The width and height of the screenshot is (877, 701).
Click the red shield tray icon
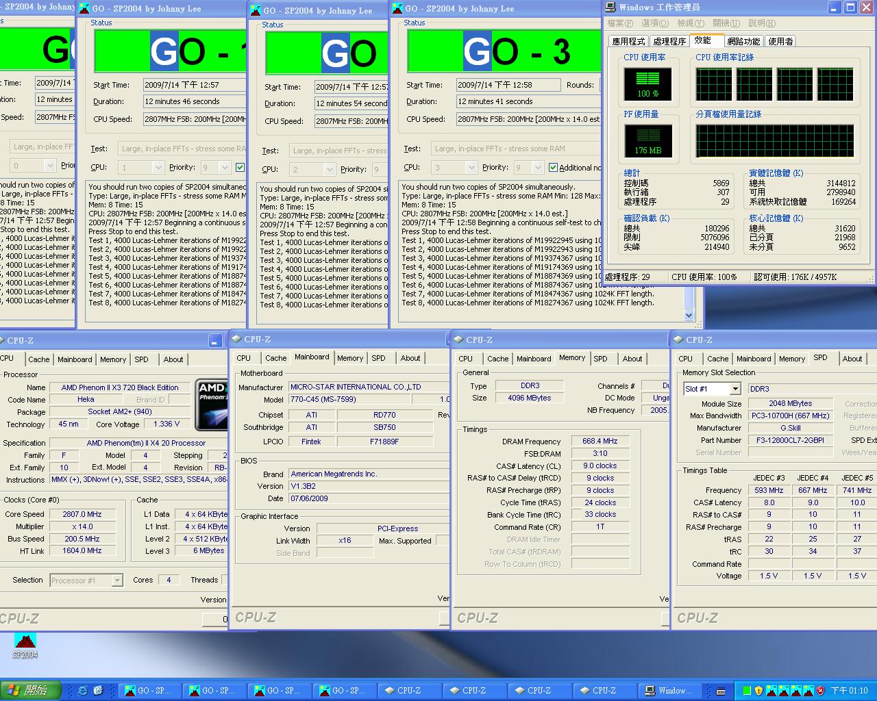(820, 691)
